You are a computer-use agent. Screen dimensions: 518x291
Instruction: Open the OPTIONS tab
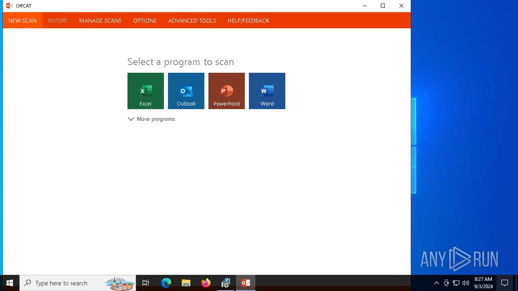pos(145,21)
